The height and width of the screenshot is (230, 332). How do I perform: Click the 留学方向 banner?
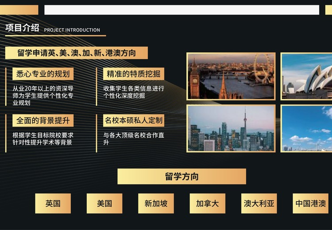181,176
